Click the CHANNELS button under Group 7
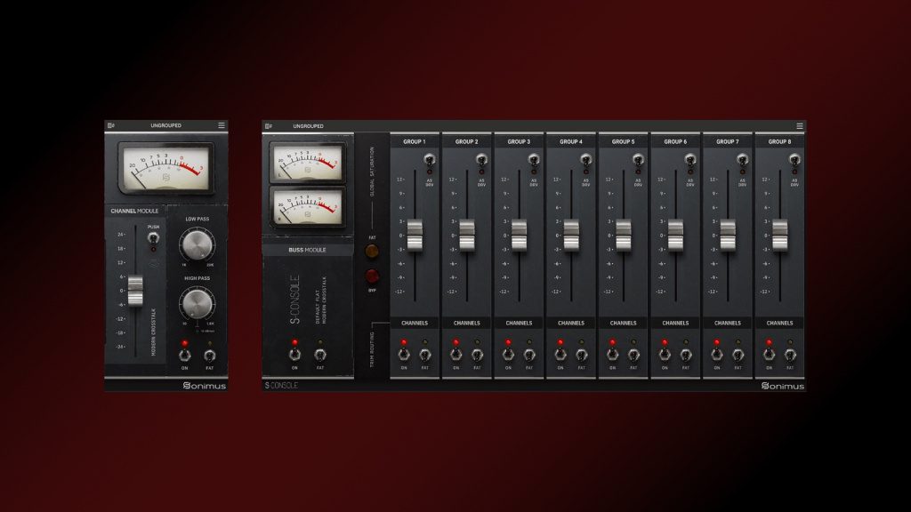The width and height of the screenshot is (911, 512). point(728,323)
